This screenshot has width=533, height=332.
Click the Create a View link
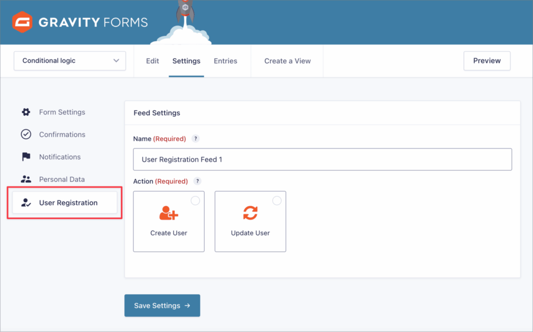point(287,61)
